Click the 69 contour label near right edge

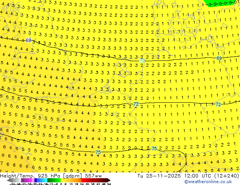click(219, 58)
